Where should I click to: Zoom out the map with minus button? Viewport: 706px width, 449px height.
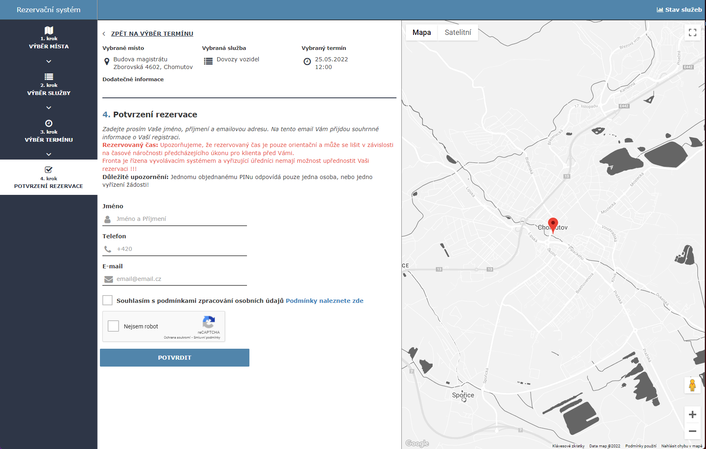[693, 431]
